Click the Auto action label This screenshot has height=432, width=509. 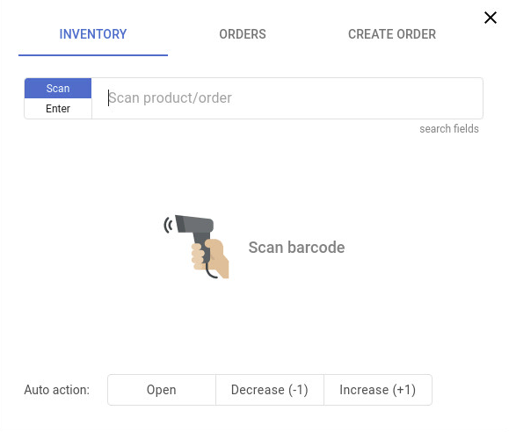pos(57,390)
